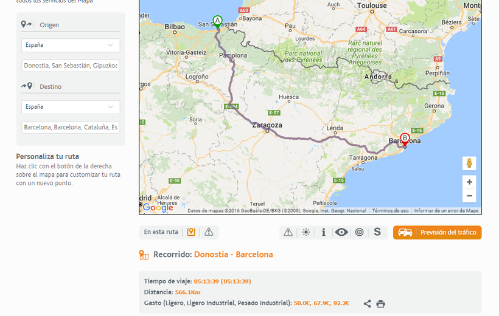499x316 pixels.
Task: Open 'Términos de uso' link on map
Action: pos(390,211)
